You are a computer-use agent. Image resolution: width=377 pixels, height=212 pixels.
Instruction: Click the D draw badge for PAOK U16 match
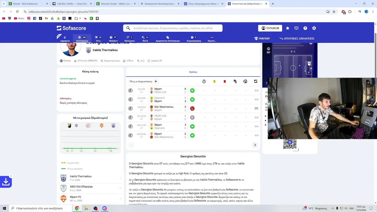[x=192, y=117]
